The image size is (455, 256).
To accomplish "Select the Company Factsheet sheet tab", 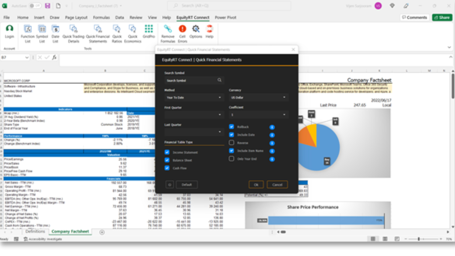I will click(70, 231).
